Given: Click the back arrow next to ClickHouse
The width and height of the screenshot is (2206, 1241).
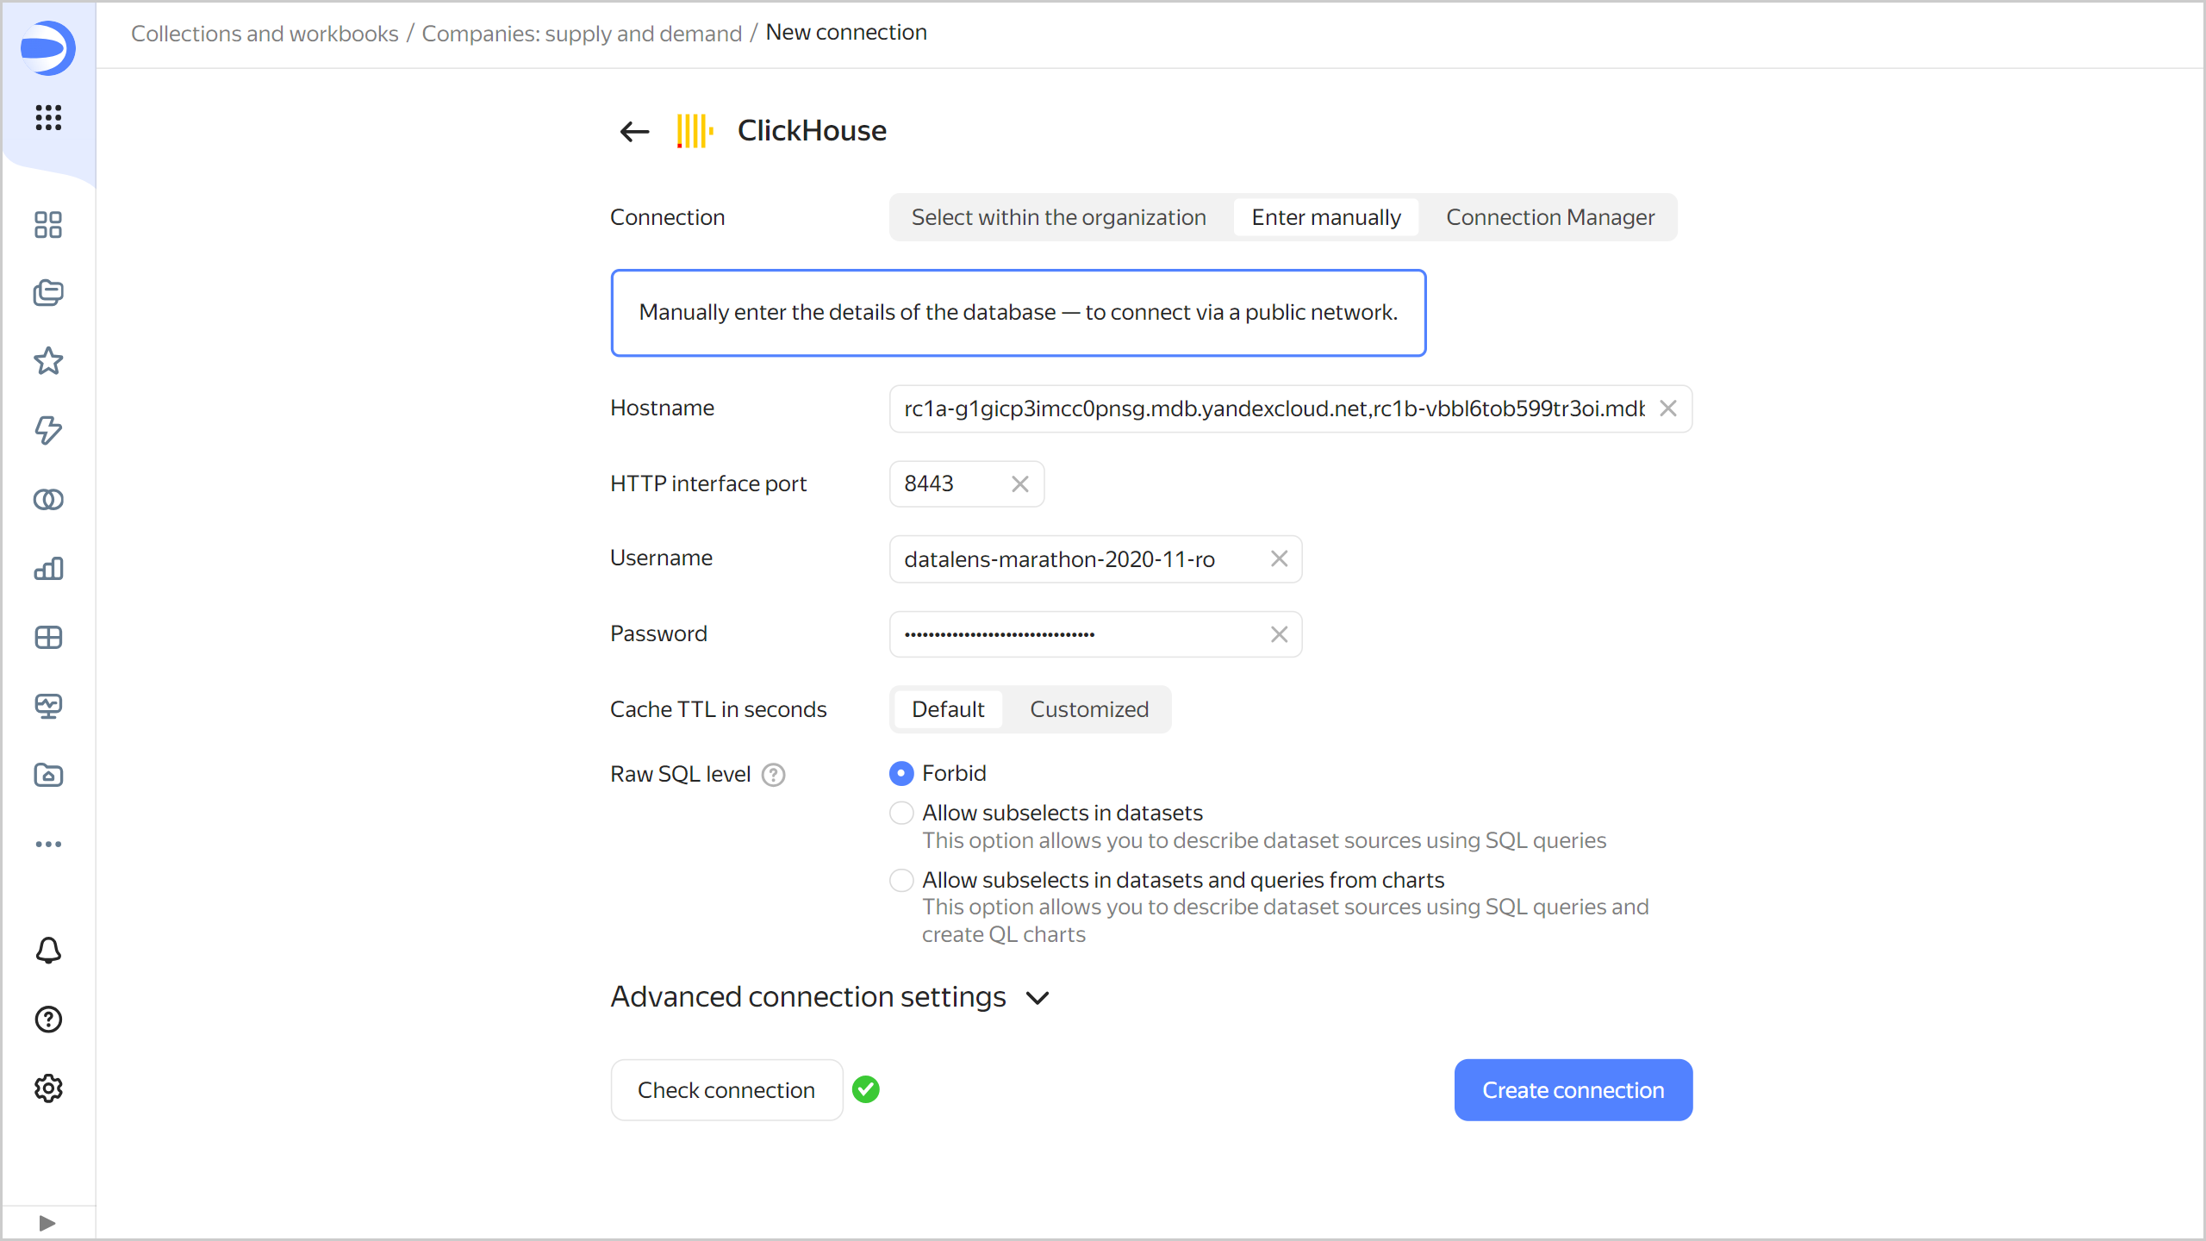Looking at the screenshot, I should 634,131.
